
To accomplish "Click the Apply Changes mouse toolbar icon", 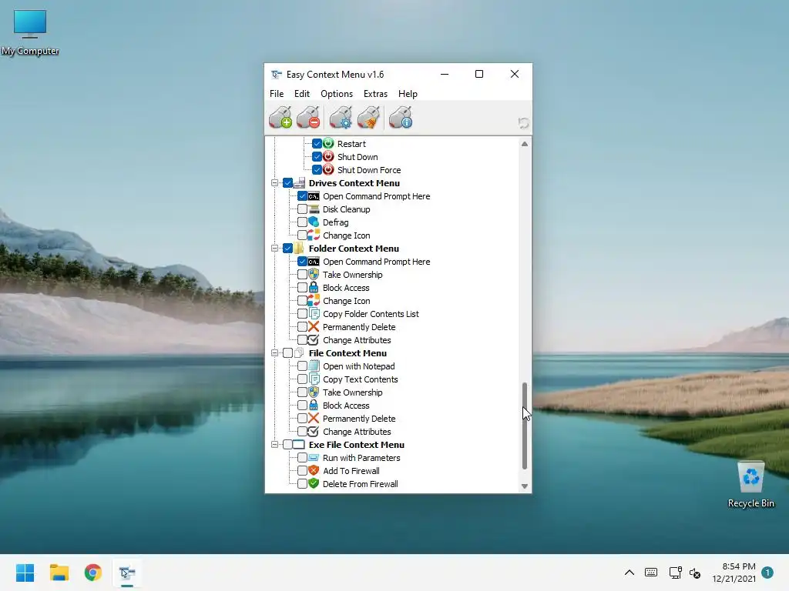I will (x=280, y=118).
